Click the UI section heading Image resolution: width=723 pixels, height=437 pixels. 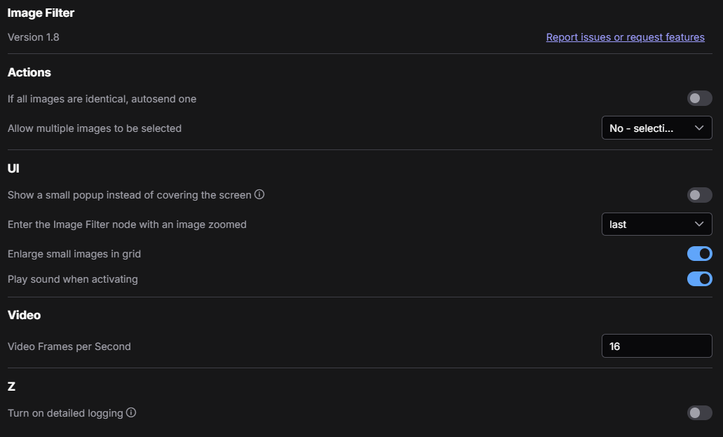13,168
